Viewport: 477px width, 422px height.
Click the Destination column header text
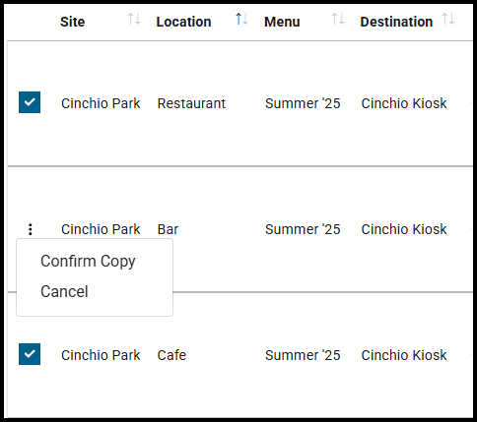click(x=396, y=22)
